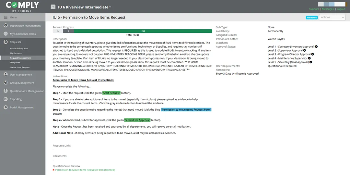Open Supervision Management in the sidebar
The height and width of the screenshot is (175, 350).
tap(25, 26)
